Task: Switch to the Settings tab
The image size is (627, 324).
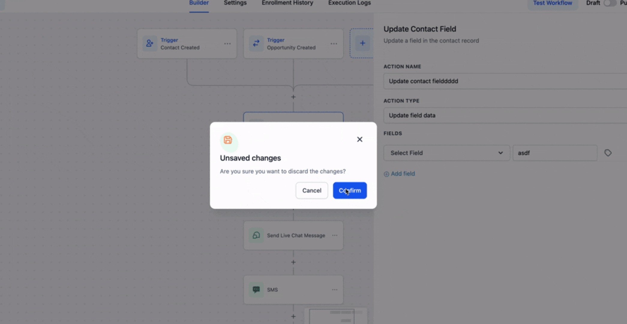Action: point(235,3)
